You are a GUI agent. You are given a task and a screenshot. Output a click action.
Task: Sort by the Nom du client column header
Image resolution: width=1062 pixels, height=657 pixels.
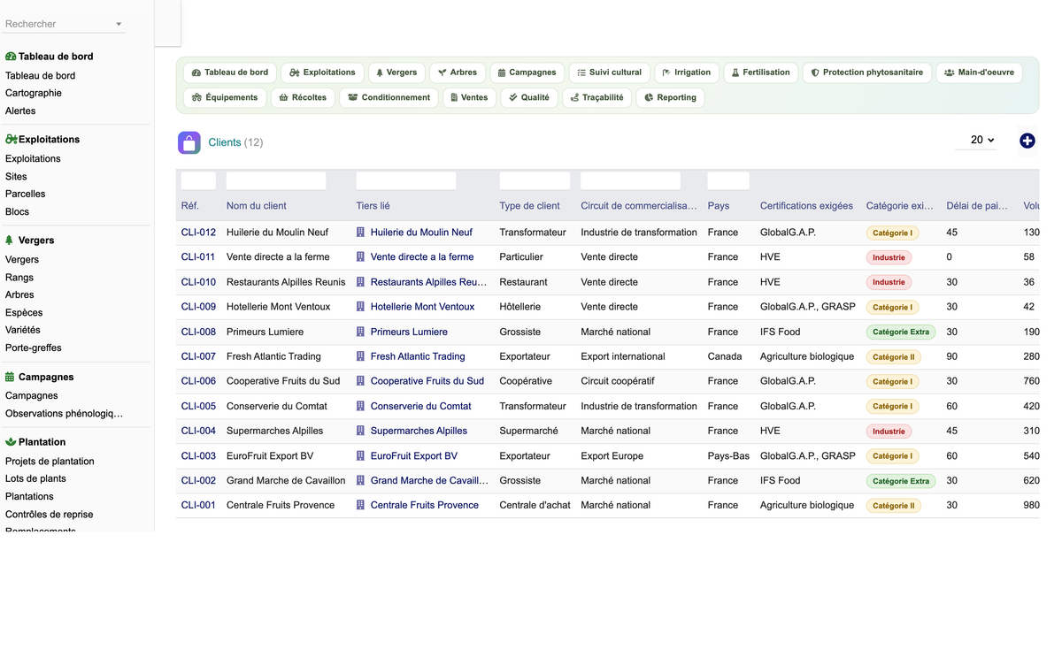point(257,206)
